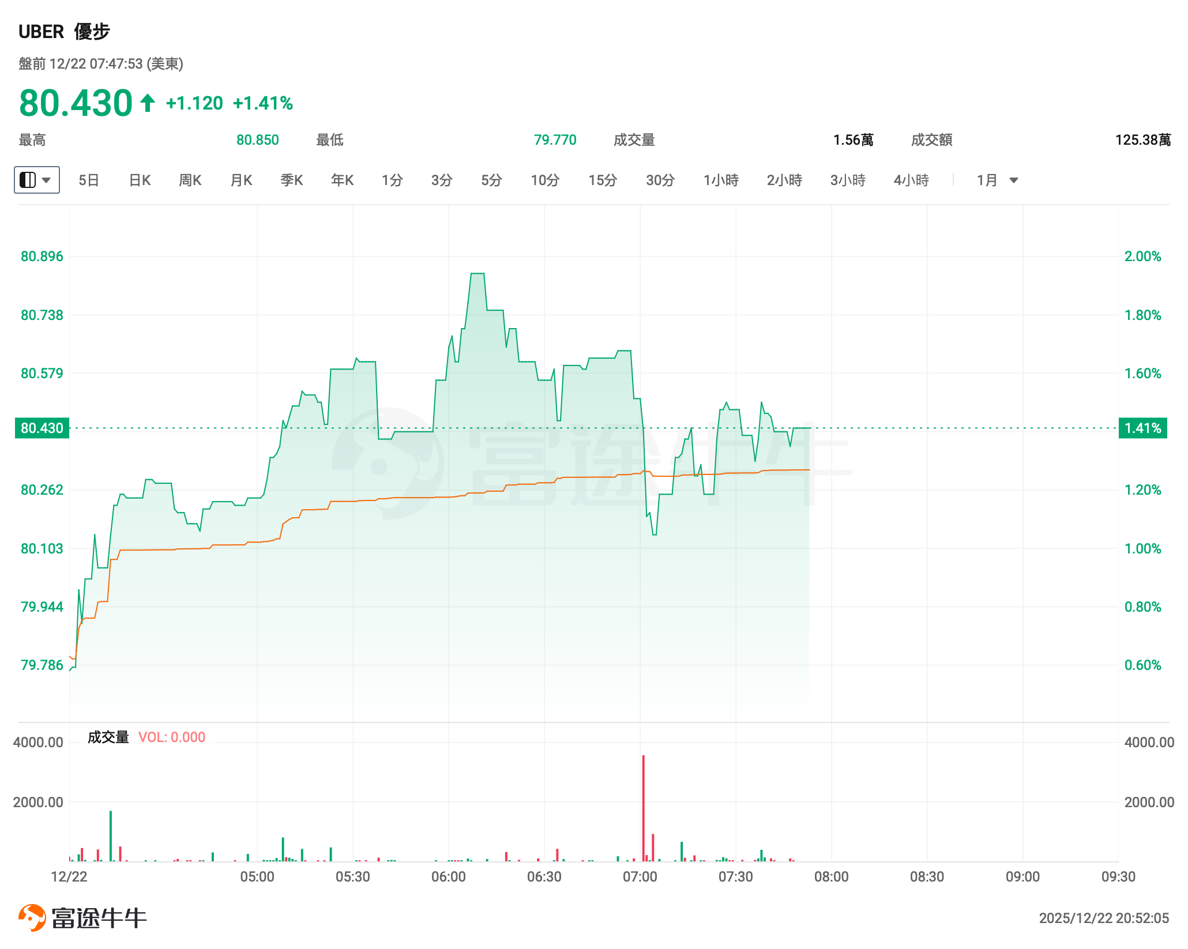Click the green up arrow beside price
Screen dimensions: 1188x949
(x=148, y=103)
